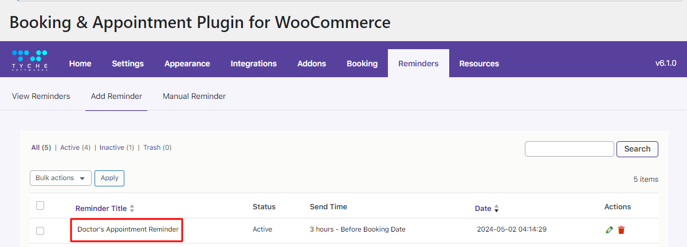687x247 pixels.
Task: Switch to View Reminders sub-tab
Action: pos(41,96)
